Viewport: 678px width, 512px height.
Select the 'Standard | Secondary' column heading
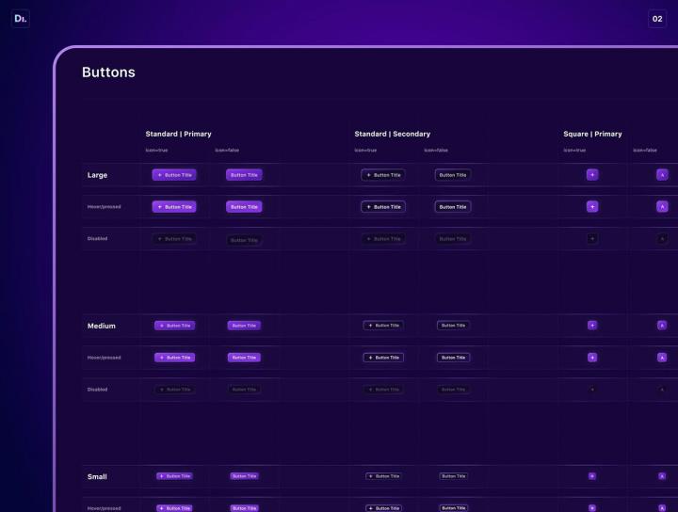point(392,134)
